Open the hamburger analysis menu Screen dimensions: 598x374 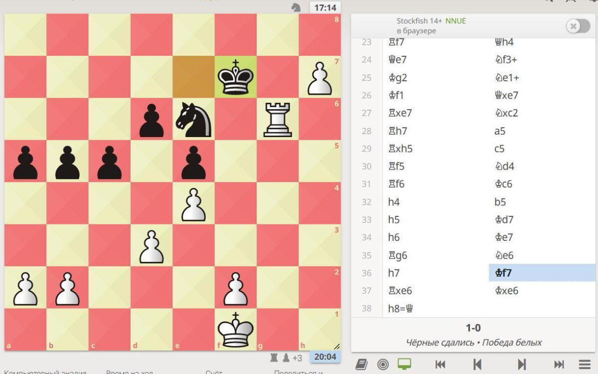[x=585, y=365]
